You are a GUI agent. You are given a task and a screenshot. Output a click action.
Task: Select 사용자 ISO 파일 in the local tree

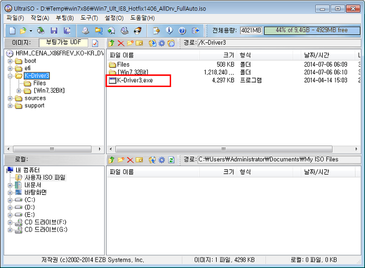point(45,178)
